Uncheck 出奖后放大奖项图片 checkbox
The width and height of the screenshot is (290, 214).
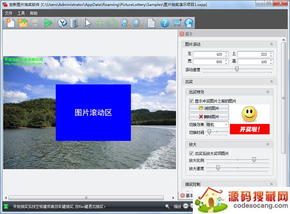192,153
